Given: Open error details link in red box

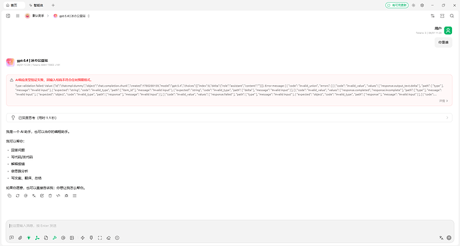Looking at the screenshot, I should pyautogui.click(x=443, y=101).
